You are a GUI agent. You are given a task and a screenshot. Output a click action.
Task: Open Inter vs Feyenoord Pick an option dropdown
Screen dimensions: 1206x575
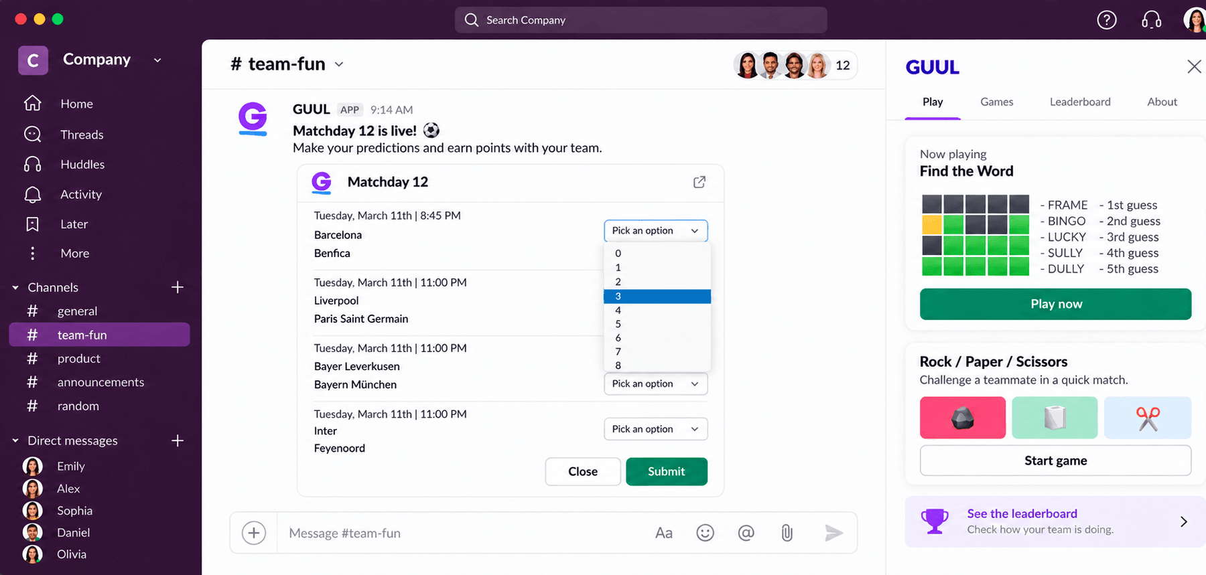coord(655,429)
